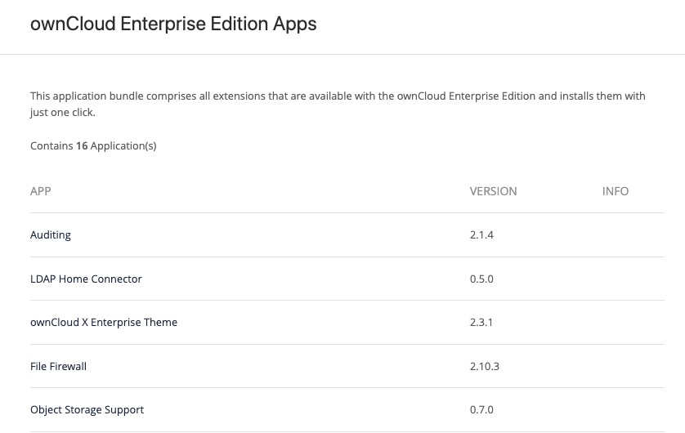Select the LDAP Home Connector app
Viewport: 685px width, 433px height.
(x=86, y=279)
